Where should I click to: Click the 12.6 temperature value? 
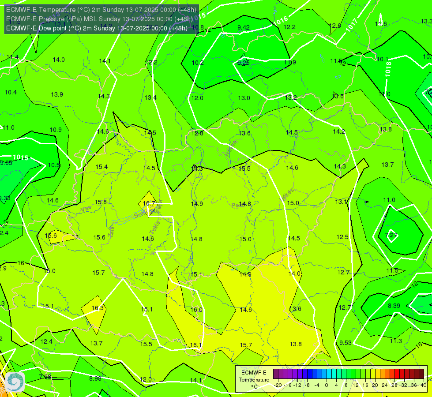coord(335,26)
